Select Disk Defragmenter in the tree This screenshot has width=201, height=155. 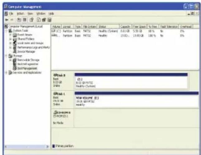tap(28, 64)
